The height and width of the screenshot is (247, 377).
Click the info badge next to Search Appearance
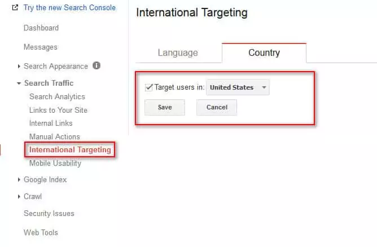[x=97, y=65]
